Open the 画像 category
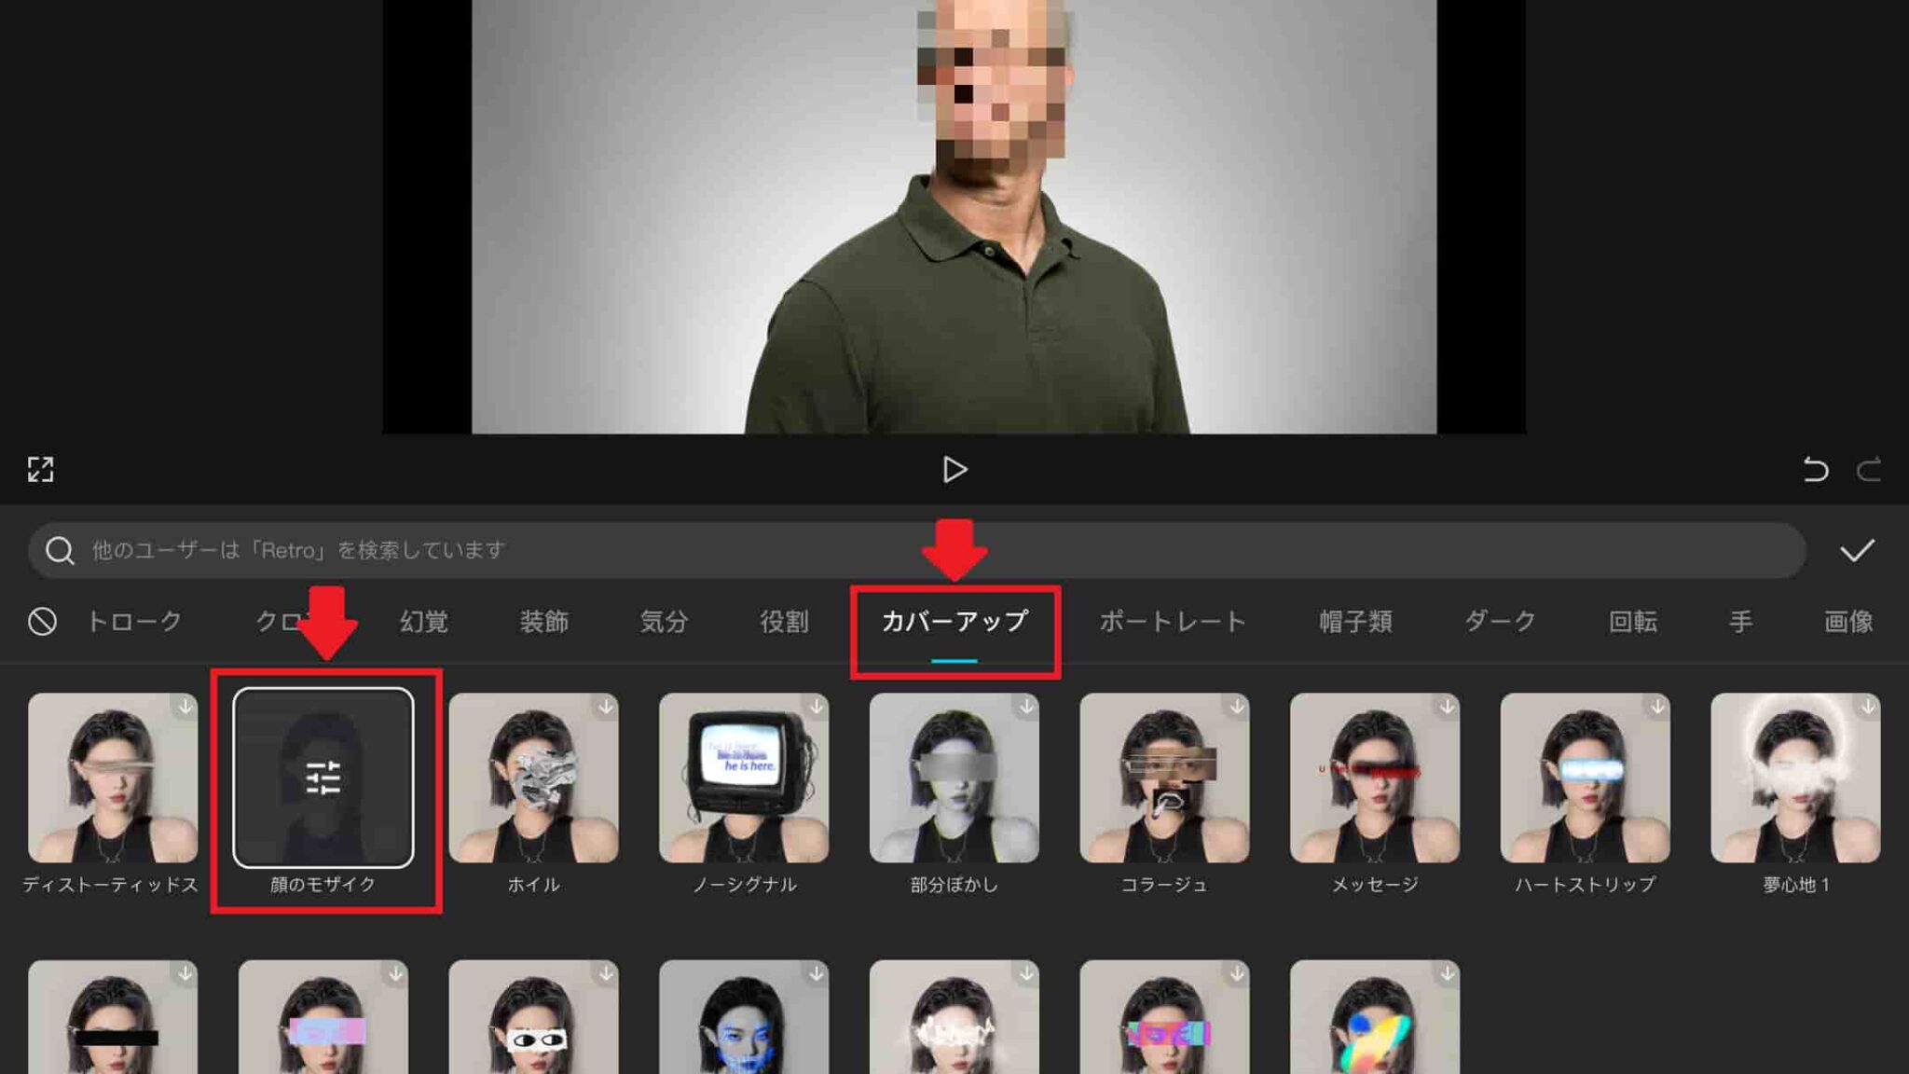 click(x=1847, y=621)
